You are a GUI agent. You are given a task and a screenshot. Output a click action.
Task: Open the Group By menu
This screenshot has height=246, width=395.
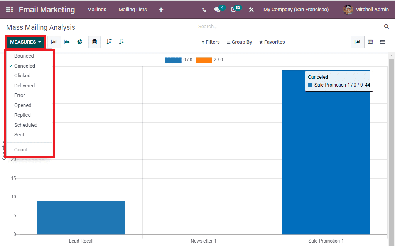pyautogui.click(x=239, y=42)
